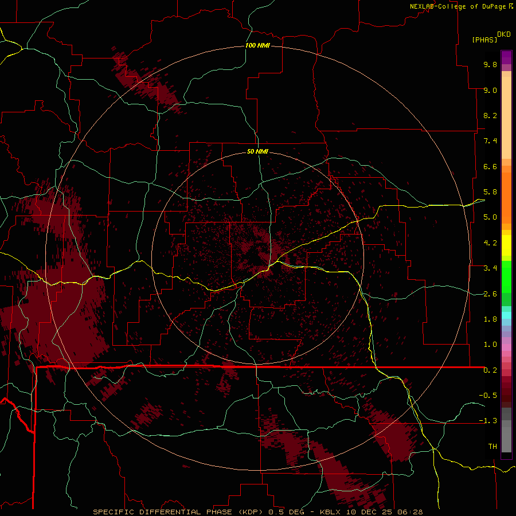Click the TH threshold label
Viewport: 516px width, 516px height.
(x=492, y=447)
